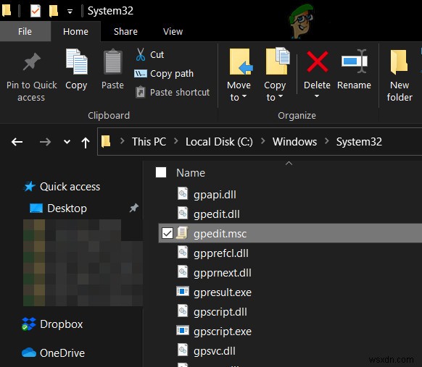Select the gpscript.dll file

[x=220, y=312]
